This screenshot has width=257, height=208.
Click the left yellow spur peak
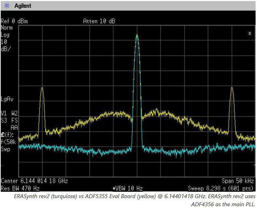42,88
